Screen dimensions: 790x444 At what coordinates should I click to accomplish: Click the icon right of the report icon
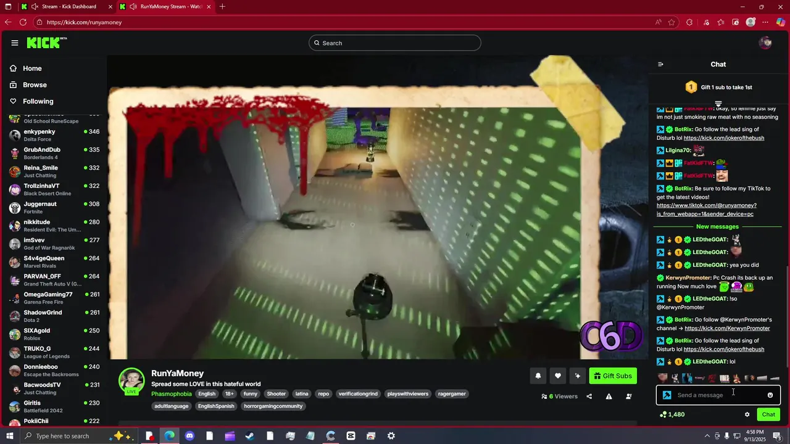click(629, 397)
